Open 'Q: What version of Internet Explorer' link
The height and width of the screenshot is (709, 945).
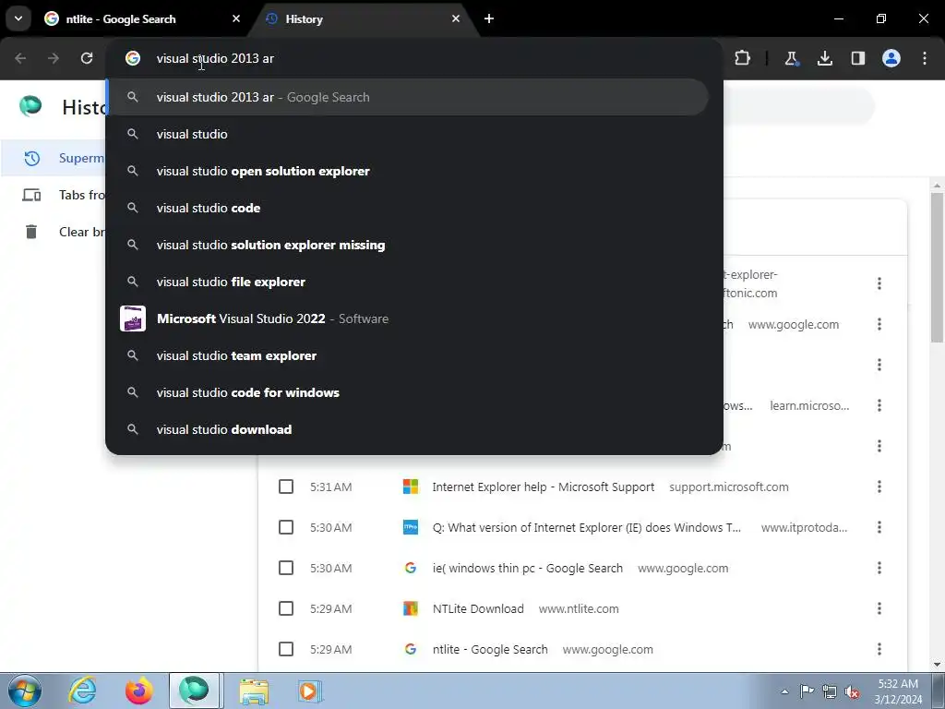pyautogui.click(x=586, y=527)
